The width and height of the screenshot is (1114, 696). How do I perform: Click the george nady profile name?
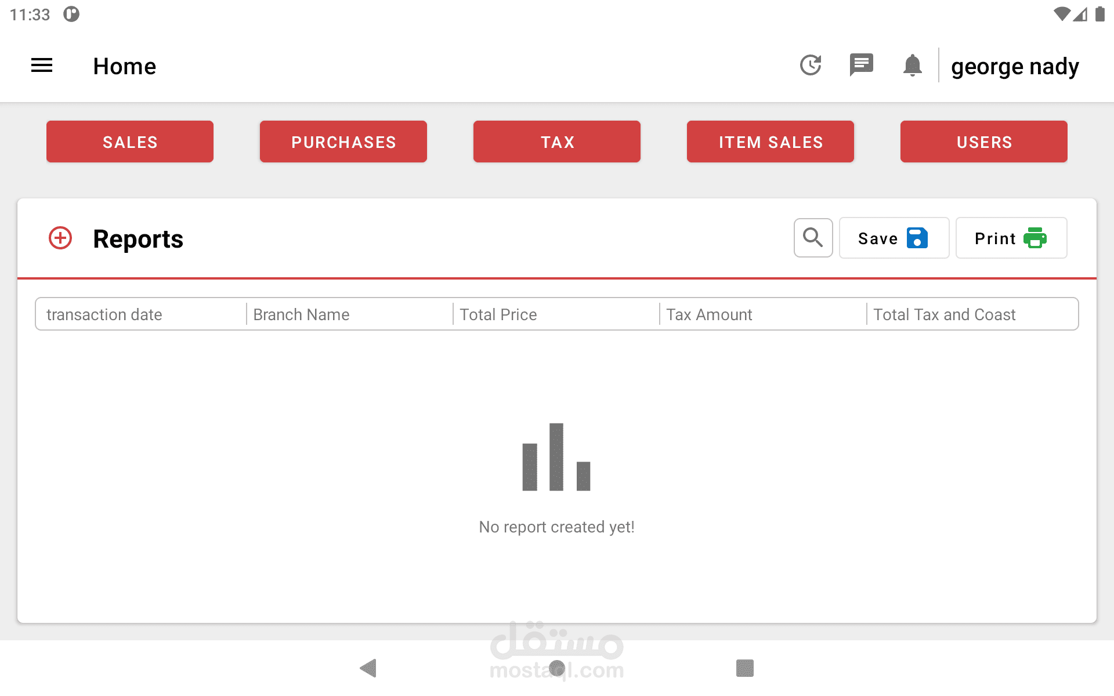(x=1015, y=67)
